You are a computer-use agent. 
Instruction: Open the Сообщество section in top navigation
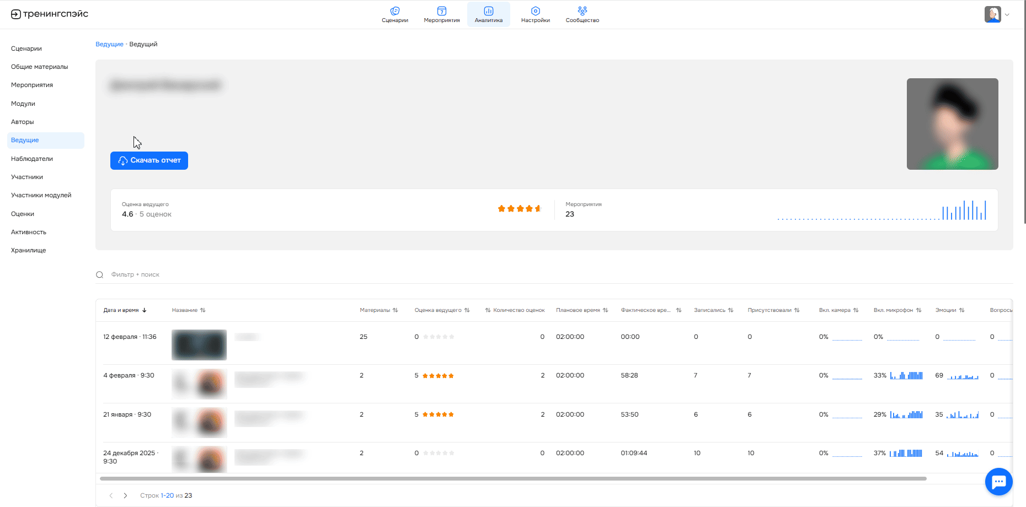tap(582, 14)
